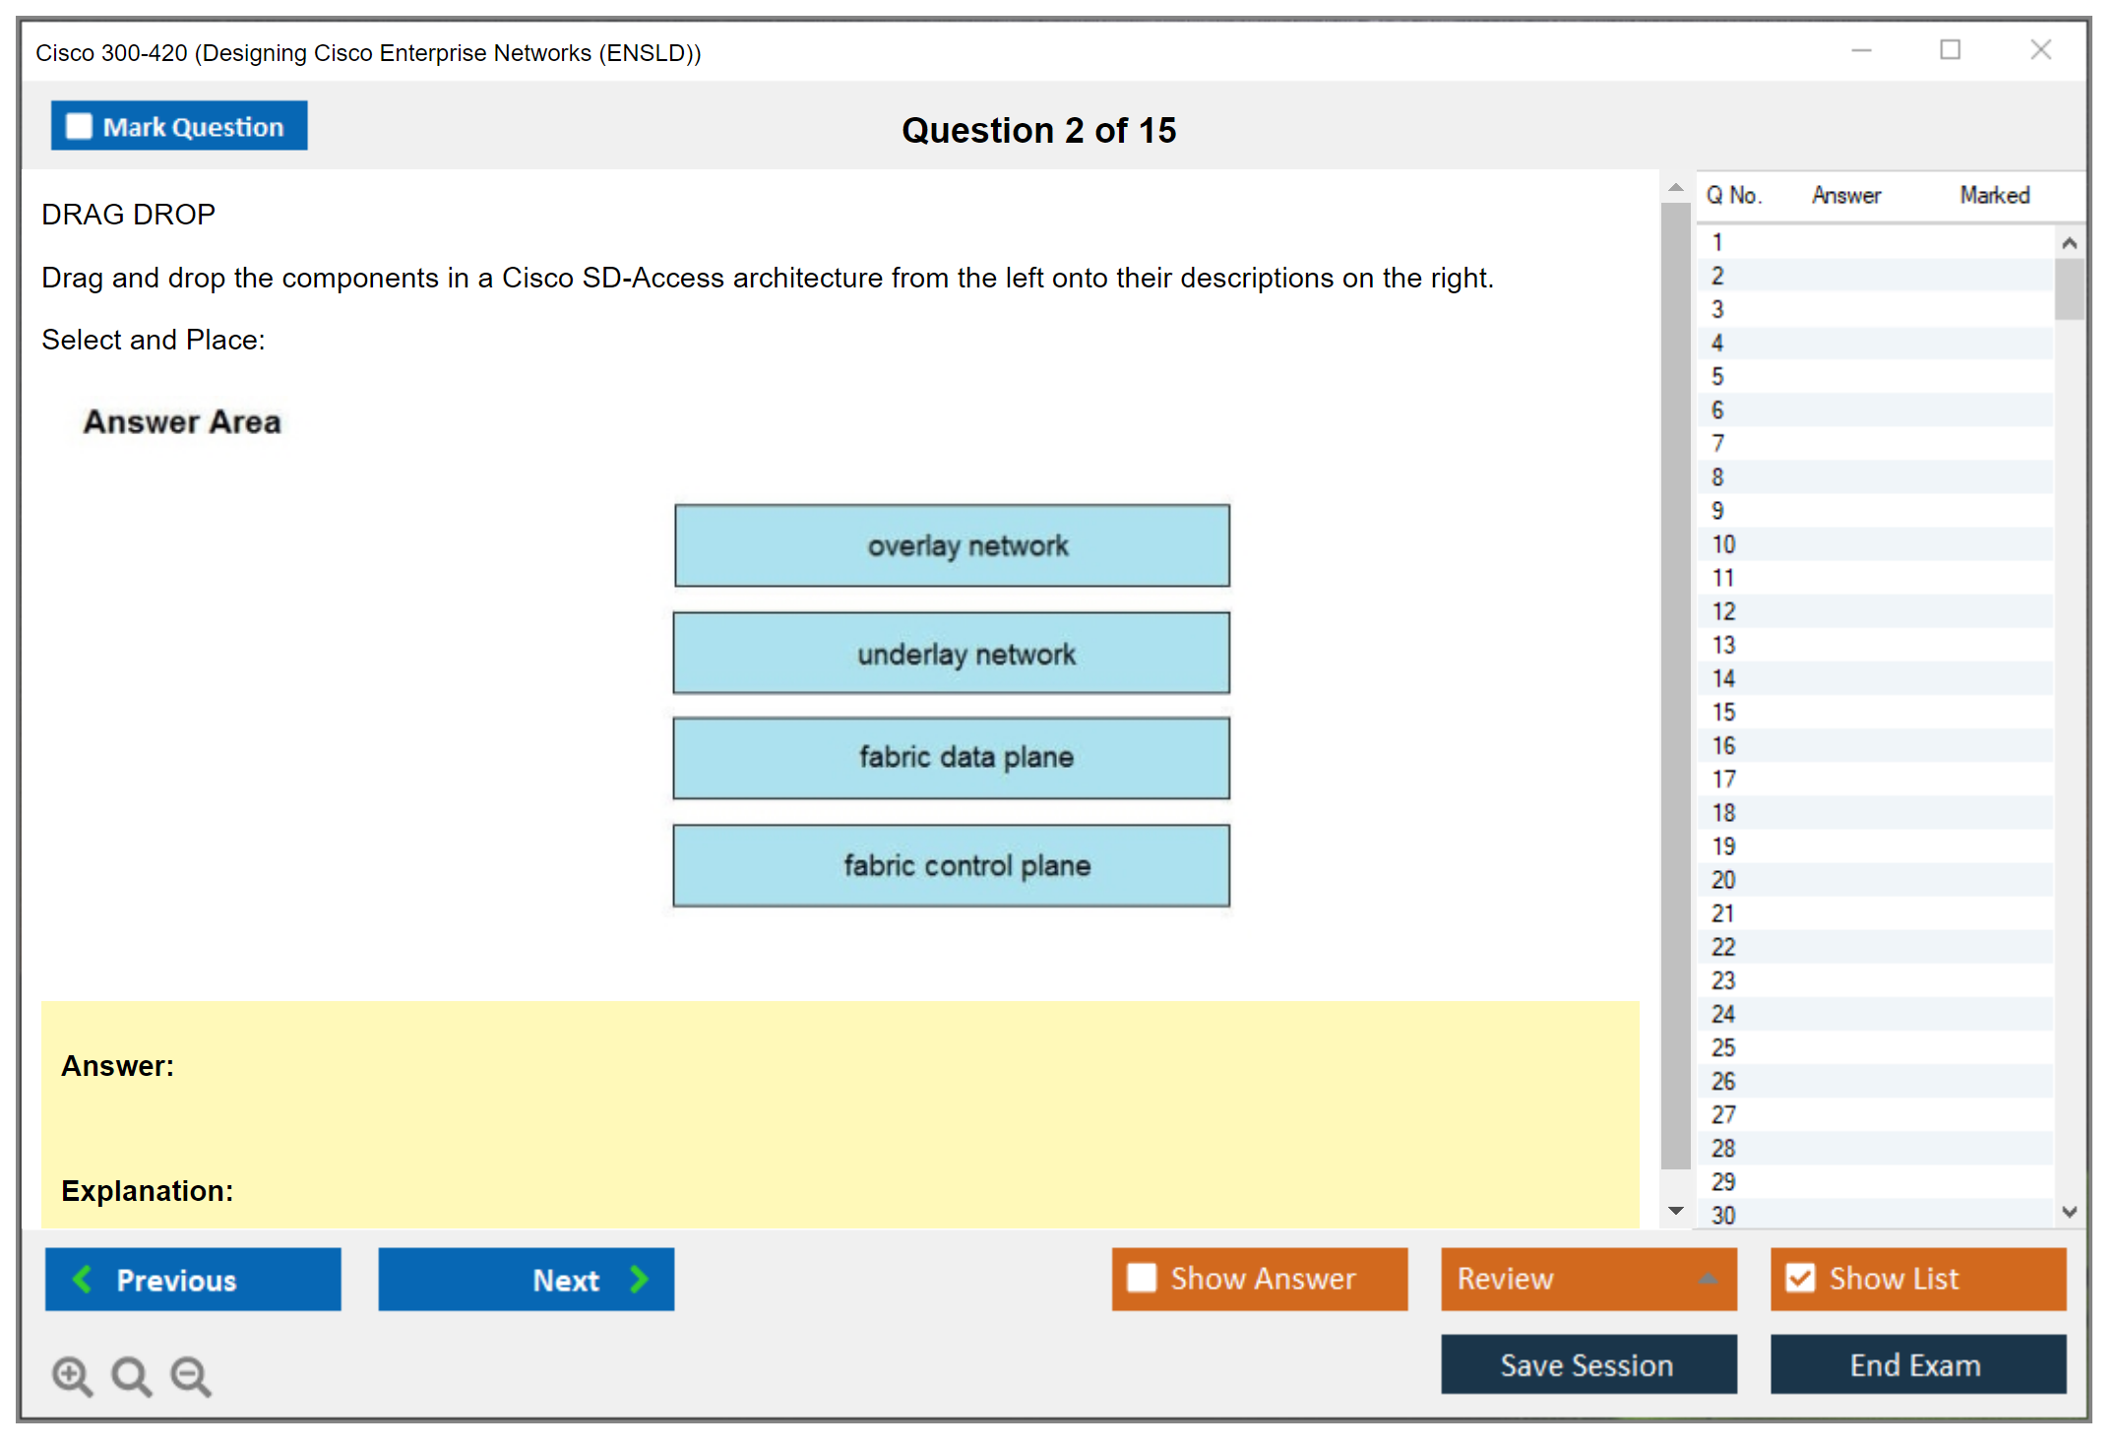The image size is (2116, 1447).
Task: Click the zoom in magnifier icon
Action: pyautogui.click(x=71, y=1375)
